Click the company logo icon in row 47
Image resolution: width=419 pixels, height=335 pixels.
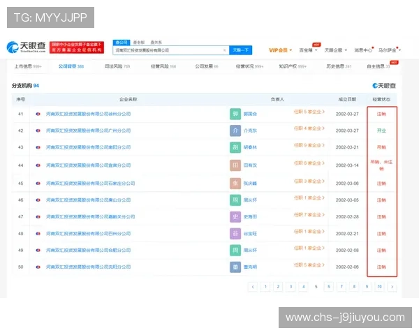[x=38, y=216]
